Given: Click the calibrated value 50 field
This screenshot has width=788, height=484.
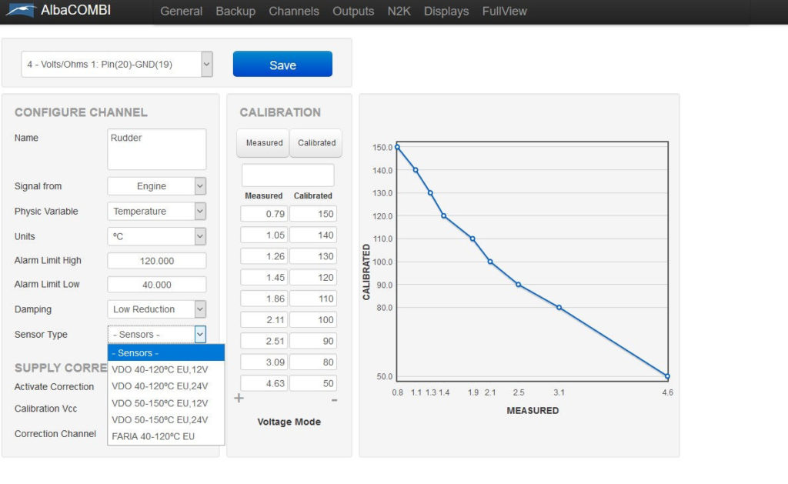Looking at the screenshot, I should [x=313, y=383].
